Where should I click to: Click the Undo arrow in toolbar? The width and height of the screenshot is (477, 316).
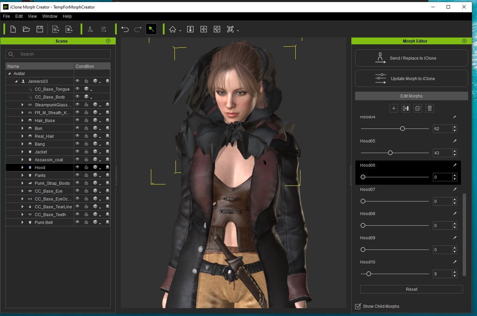point(125,29)
